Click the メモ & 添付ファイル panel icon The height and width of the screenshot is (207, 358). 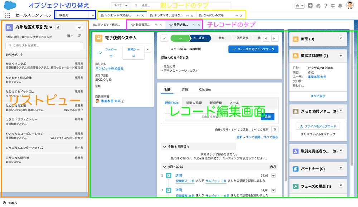click(x=295, y=112)
